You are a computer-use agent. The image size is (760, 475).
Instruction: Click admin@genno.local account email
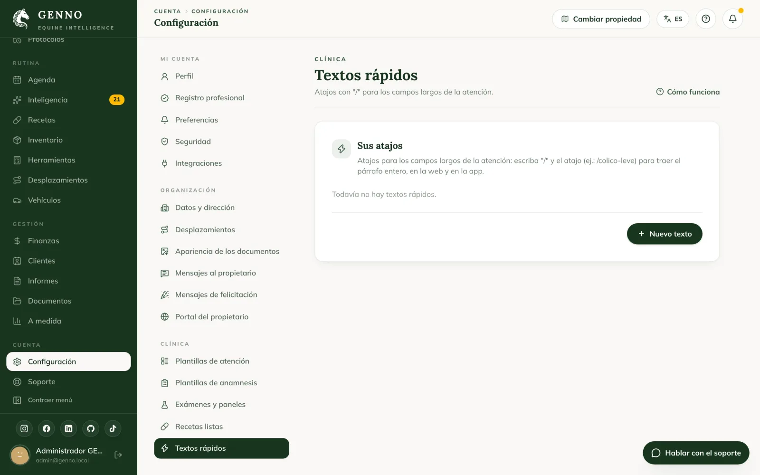(x=62, y=461)
